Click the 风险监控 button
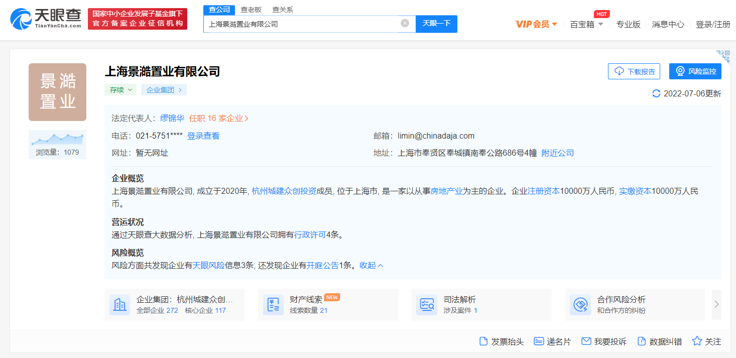Viewport: 736px width, 358px height. coord(695,71)
